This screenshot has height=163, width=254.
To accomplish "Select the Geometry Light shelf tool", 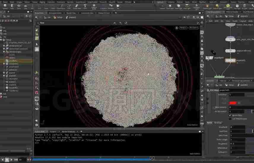I will (x=196, y=6).
